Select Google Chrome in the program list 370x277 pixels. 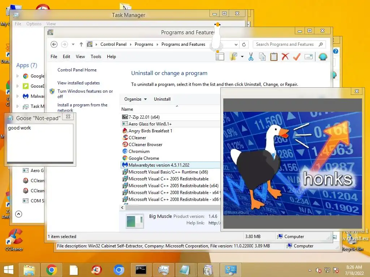[x=144, y=158]
